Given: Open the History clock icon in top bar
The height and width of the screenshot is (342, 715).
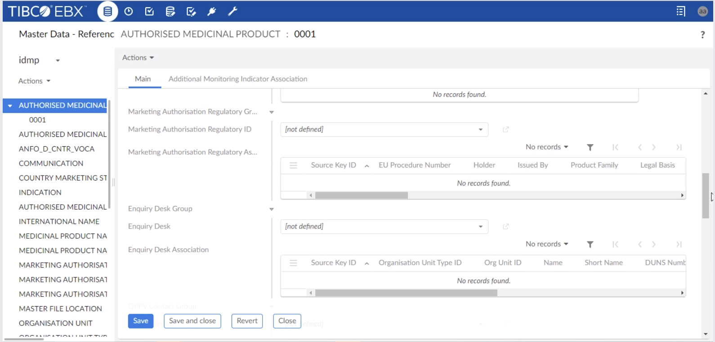Looking at the screenshot, I should tap(129, 11).
